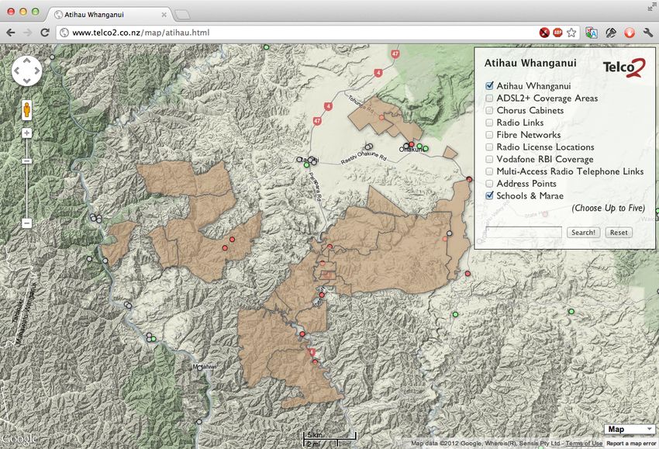Click the zoom slider handle
The image size is (659, 449).
point(26,161)
